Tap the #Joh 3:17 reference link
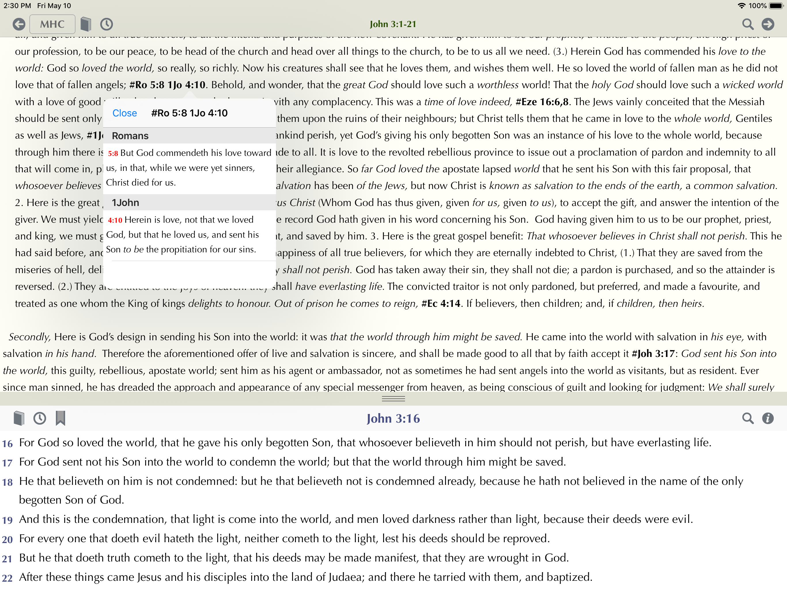The width and height of the screenshot is (787, 590). tap(653, 354)
